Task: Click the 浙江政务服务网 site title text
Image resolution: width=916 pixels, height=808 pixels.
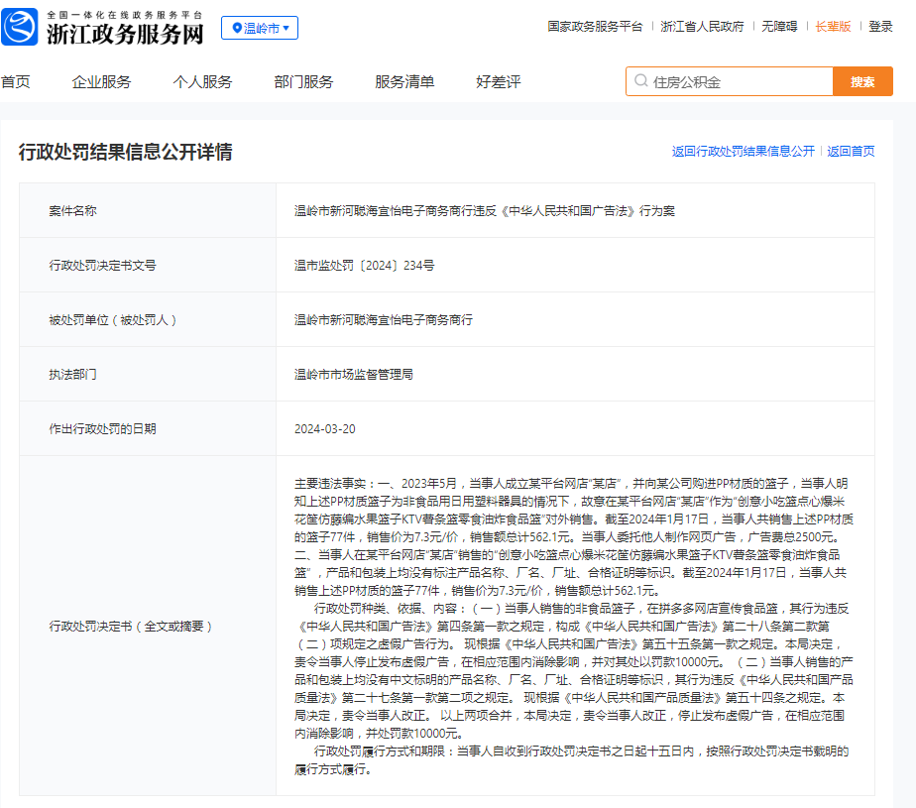Action: pyautogui.click(x=125, y=34)
